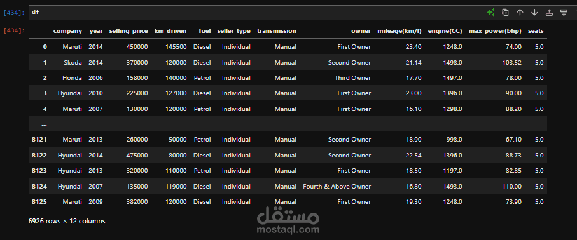Click max_power value 103.52
The width and height of the screenshot is (577, 240).
(x=511, y=62)
